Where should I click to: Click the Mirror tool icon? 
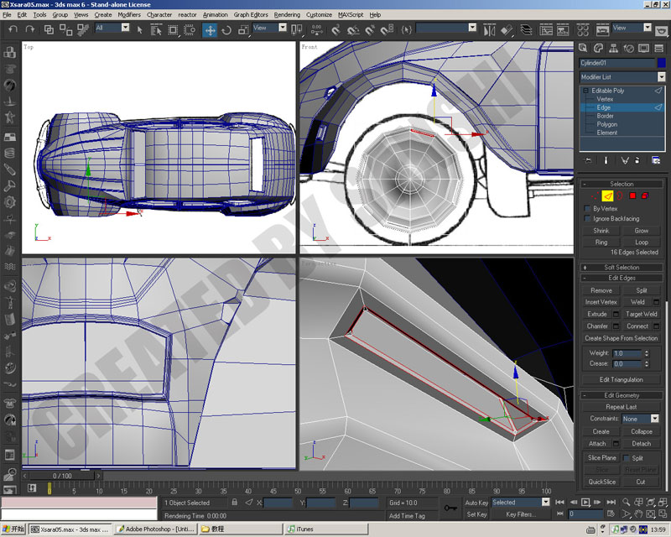[x=489, y=30]
